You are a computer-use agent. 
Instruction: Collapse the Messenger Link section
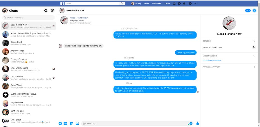[254, 56]
